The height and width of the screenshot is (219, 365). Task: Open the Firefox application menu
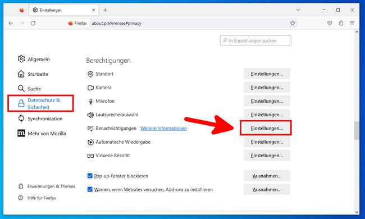pos(352,23)
